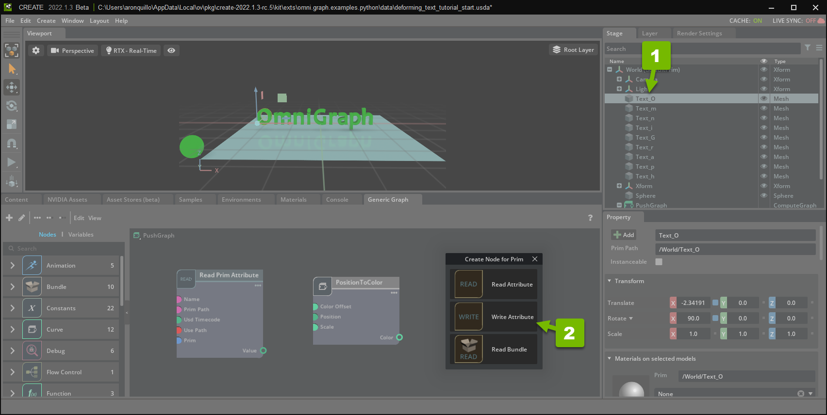Click the graph panel help question mark
Image resolution: width=827 pixels, height=415 pixels.
(590, 218)
